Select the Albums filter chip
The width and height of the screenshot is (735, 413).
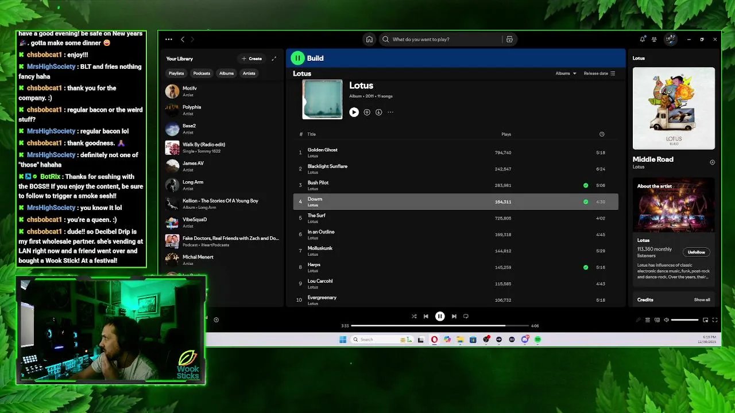[226, 73]
